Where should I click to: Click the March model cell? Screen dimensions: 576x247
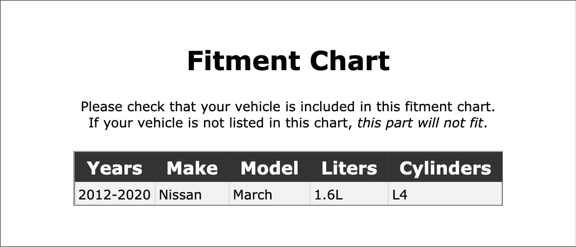(x=269, y=195)
